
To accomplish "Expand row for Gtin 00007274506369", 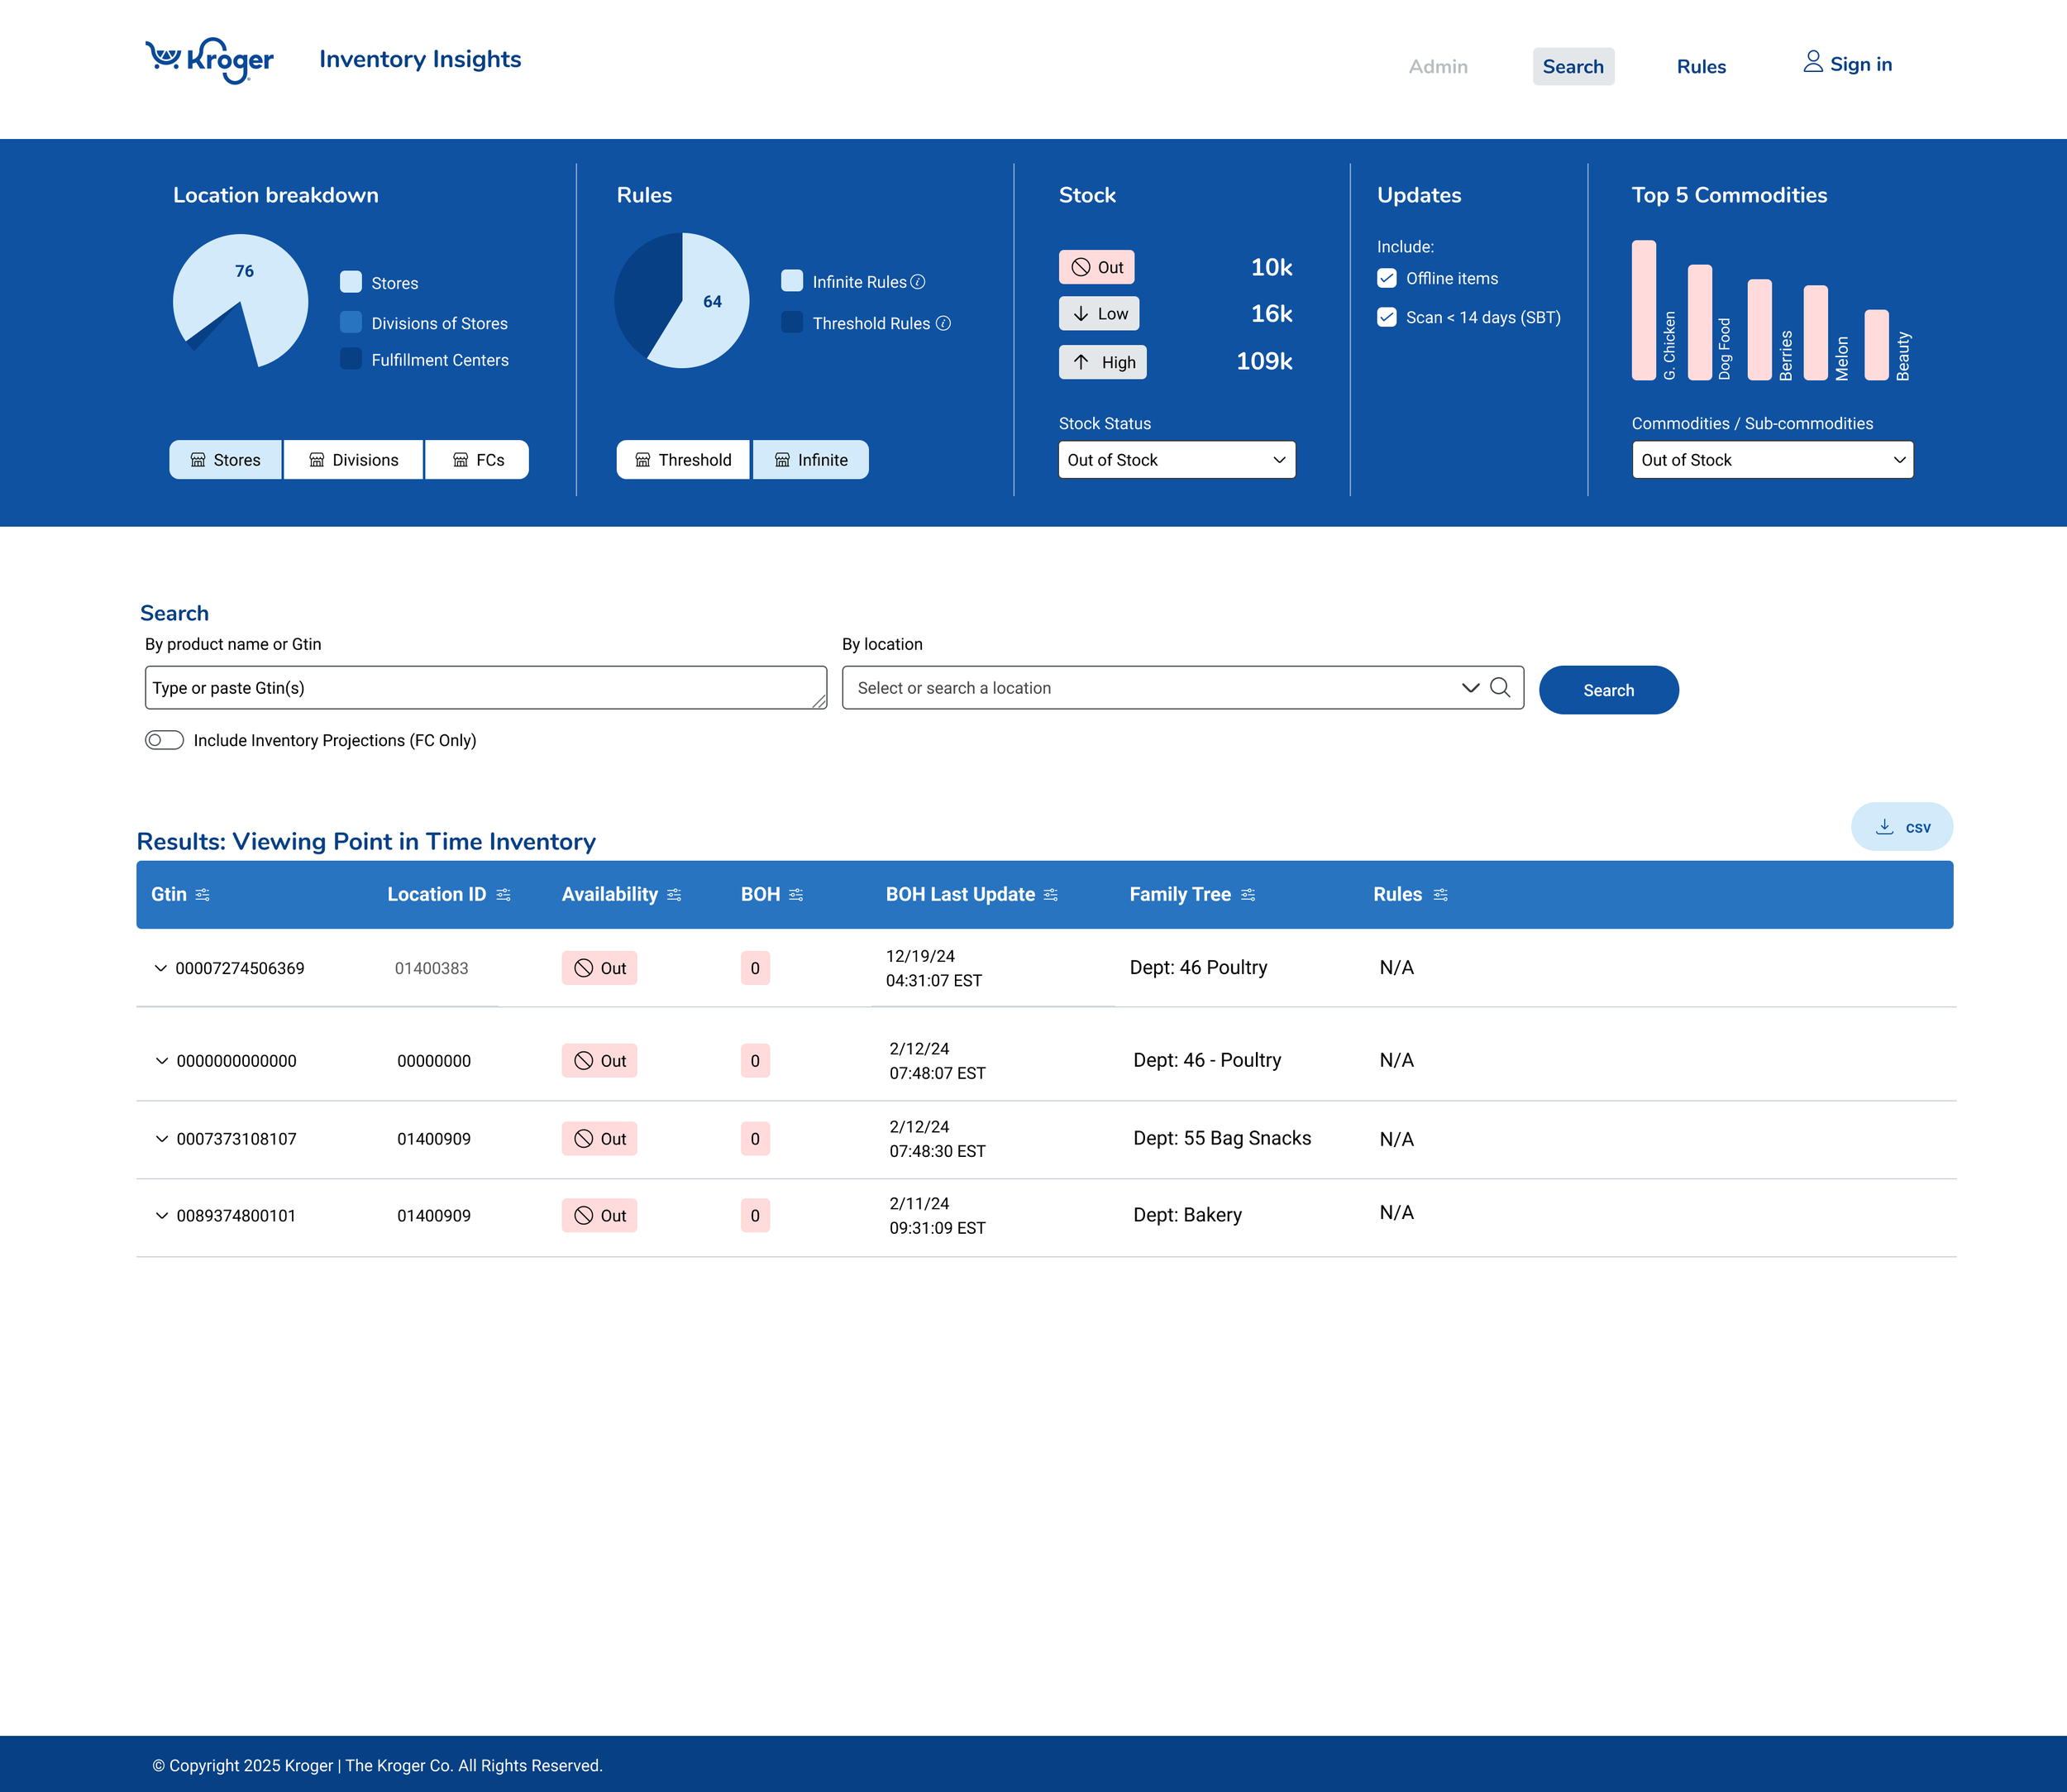I will coord(160,968).
